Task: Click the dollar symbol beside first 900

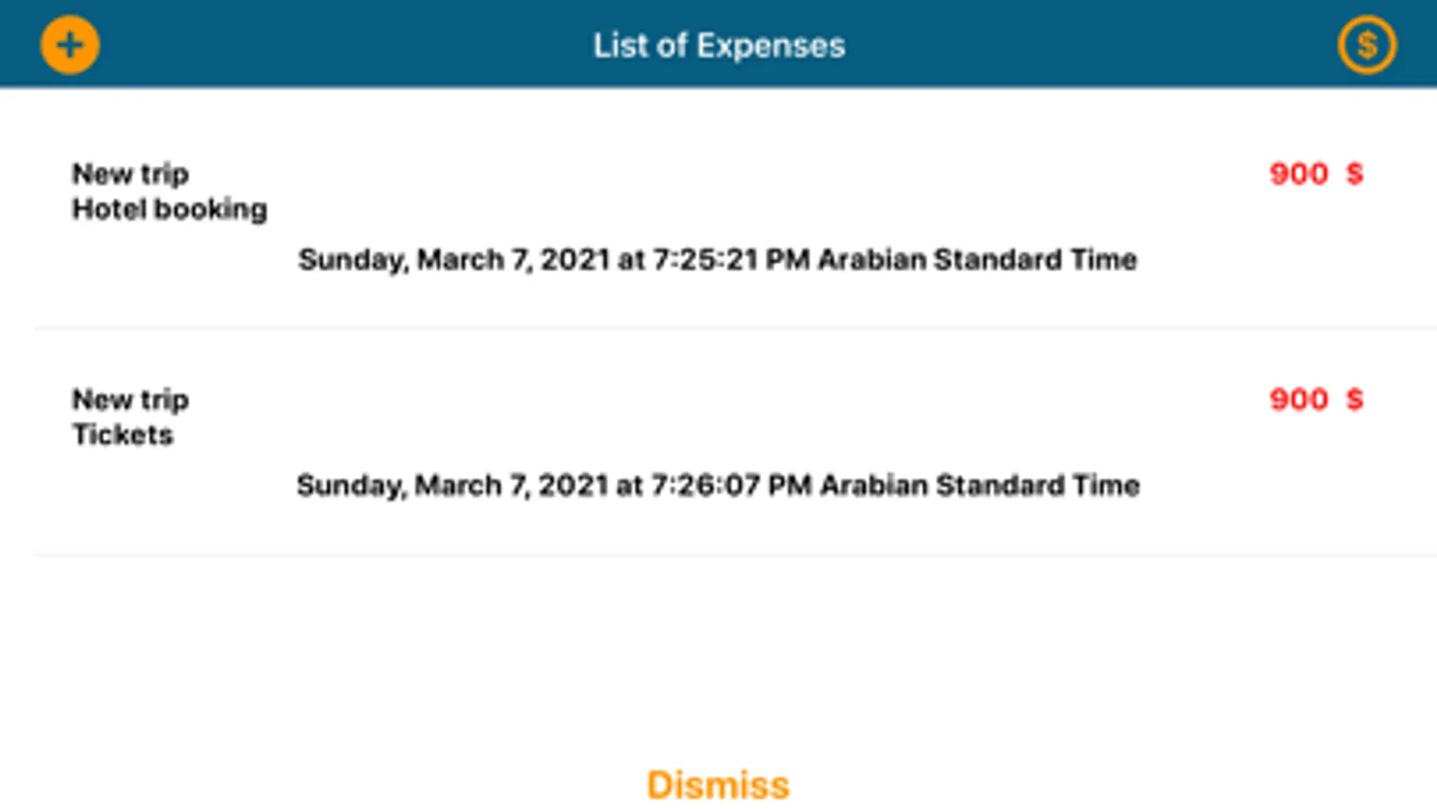Action: click(1354, 173)
